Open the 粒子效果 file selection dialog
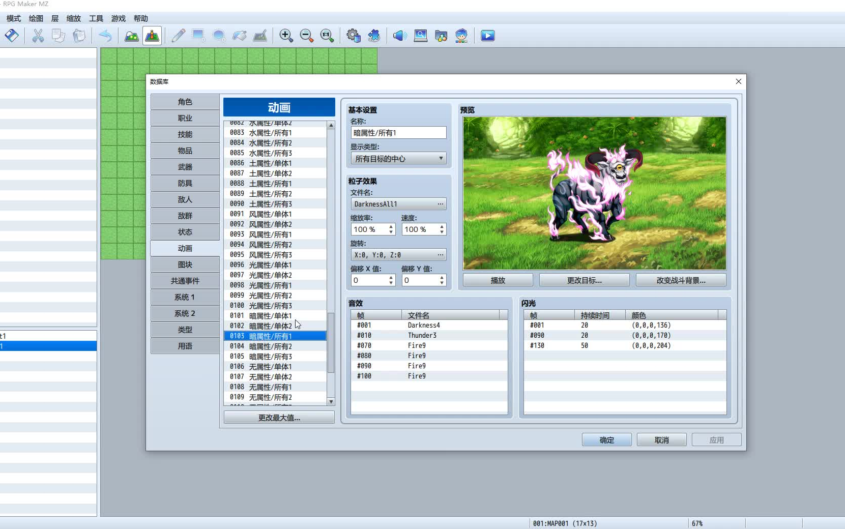845x529 pixels. click(441, 204)
